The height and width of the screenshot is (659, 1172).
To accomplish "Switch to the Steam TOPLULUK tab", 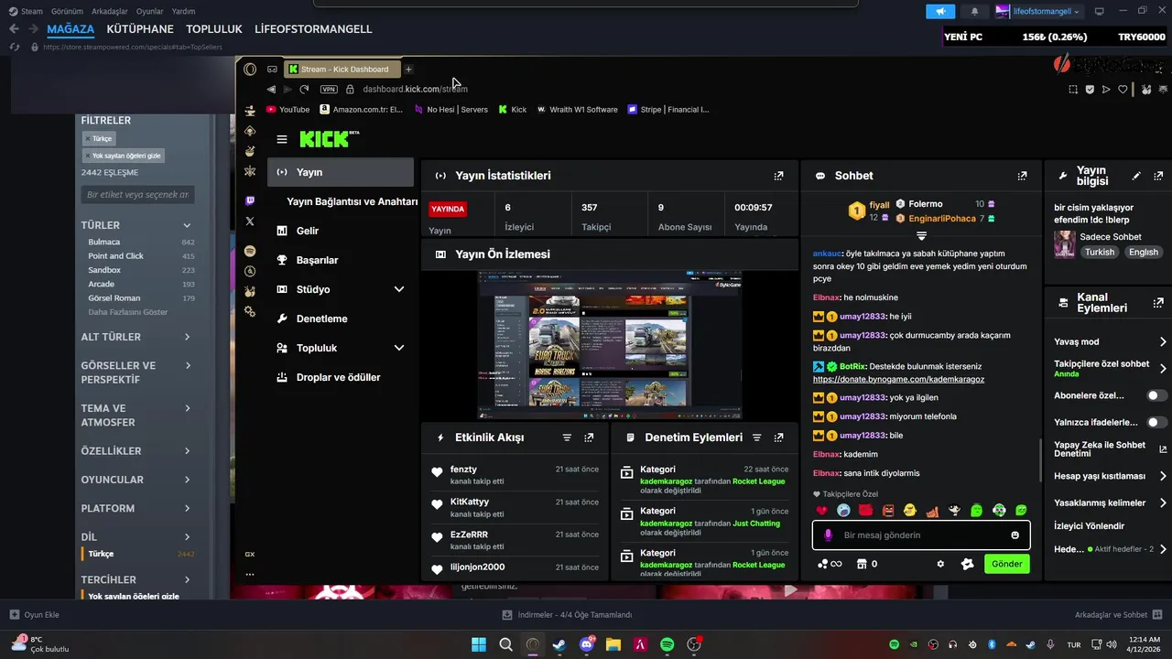I will point(214,29).
